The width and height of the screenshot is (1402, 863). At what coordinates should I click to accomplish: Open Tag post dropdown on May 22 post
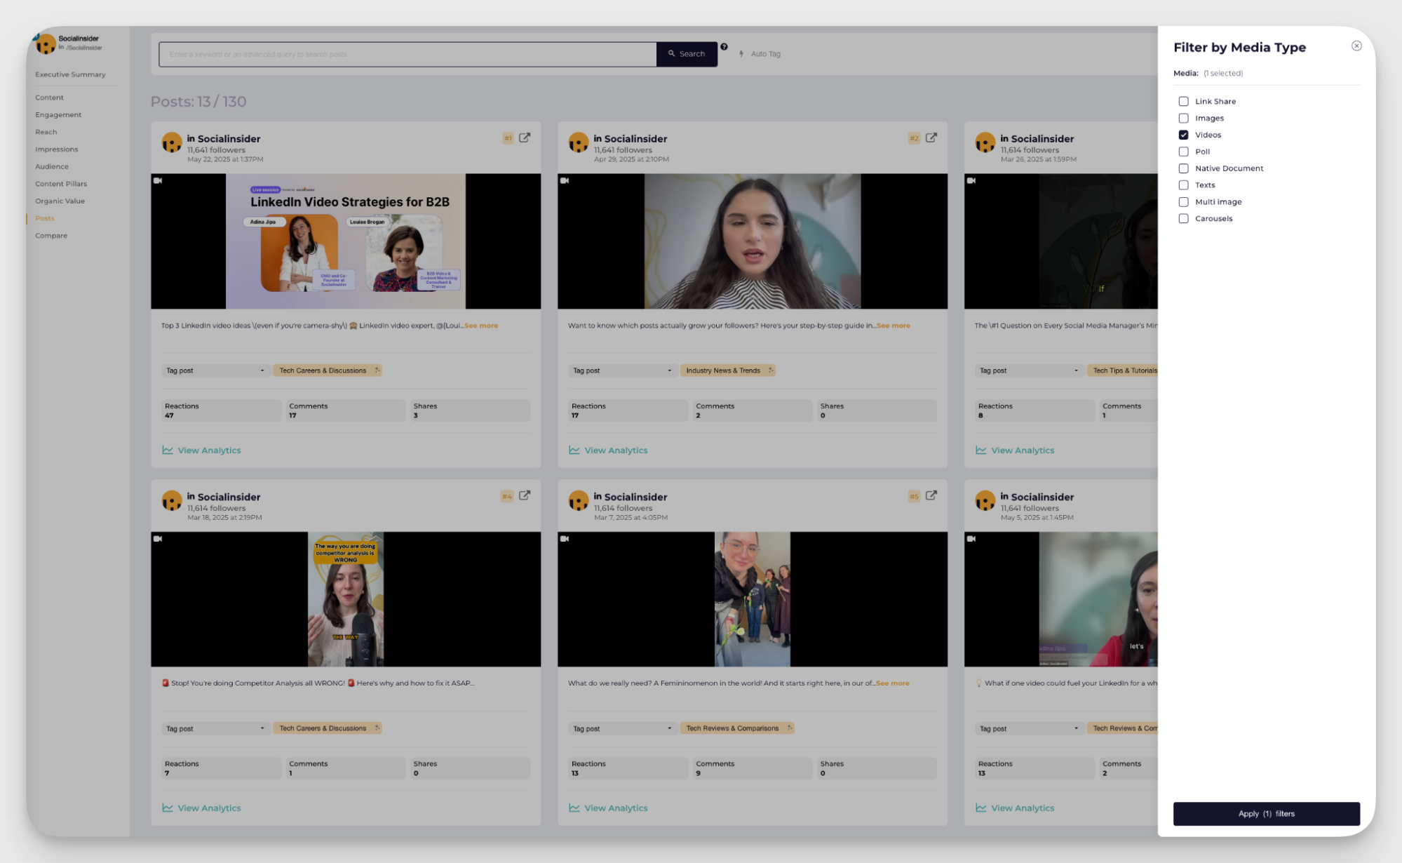pyautogui.click(x=215, y=370)
